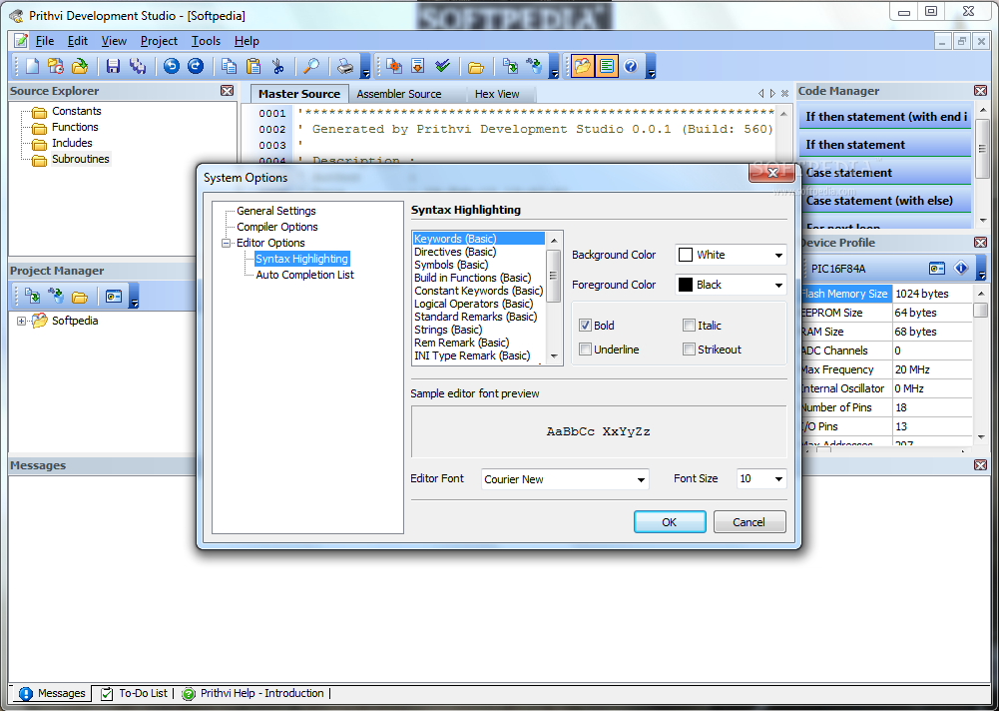Open the Tools menu
The height and width of the screenshot is (711, 999).
(x=206, y=41)
